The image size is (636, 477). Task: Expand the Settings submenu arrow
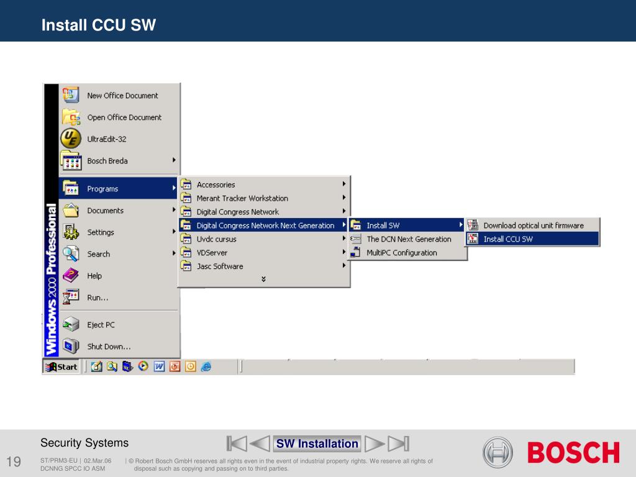[174, 232]
